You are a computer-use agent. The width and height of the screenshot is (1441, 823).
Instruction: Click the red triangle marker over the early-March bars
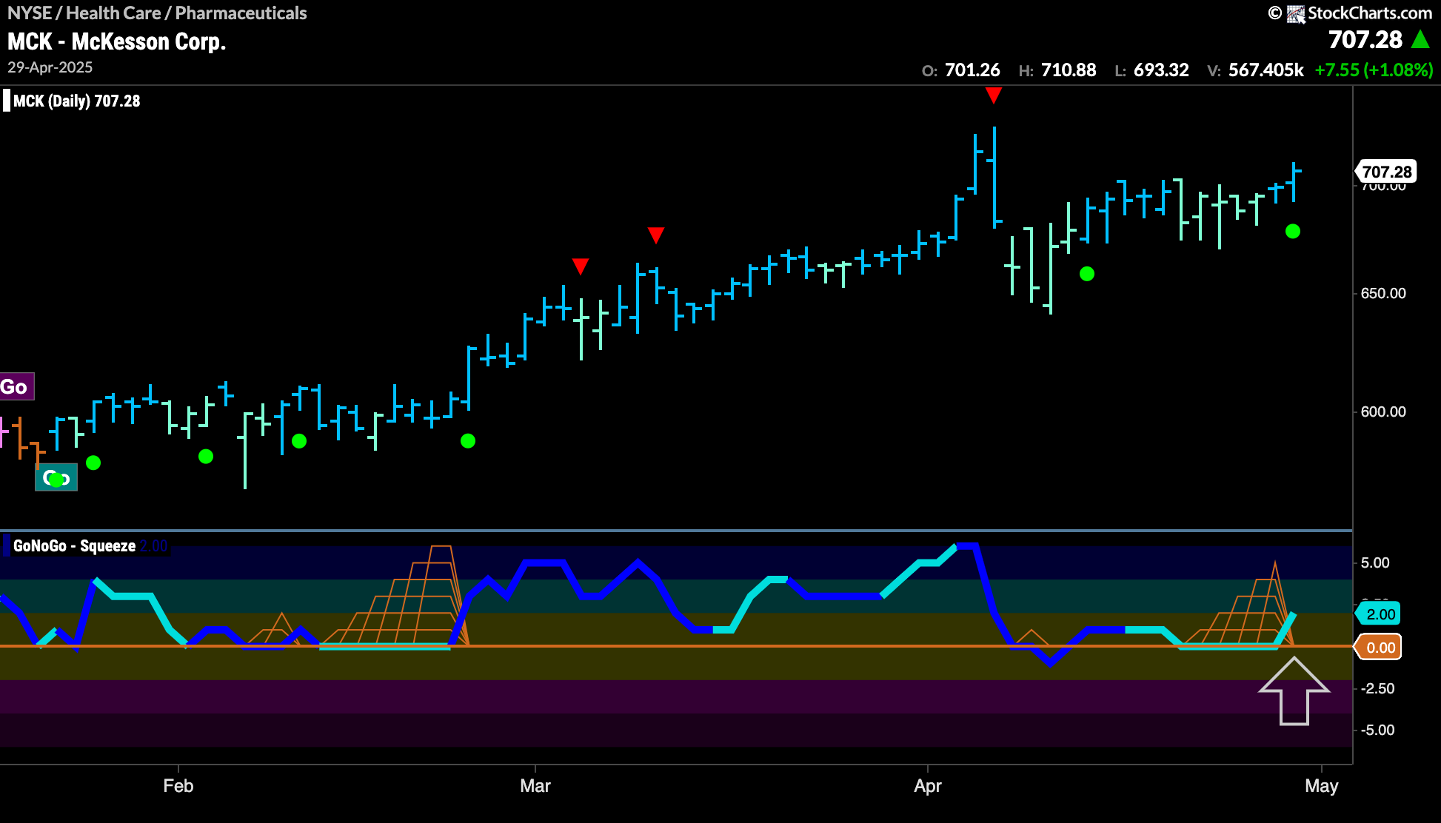pos(581,266)
